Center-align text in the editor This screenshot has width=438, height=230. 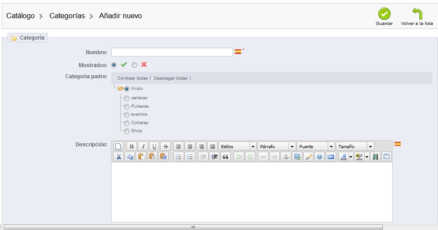click(190, 146)
